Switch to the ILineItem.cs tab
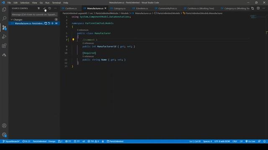The height and width of the screenshot is (150, 268). pyautogui.click(x=142, y=8)
